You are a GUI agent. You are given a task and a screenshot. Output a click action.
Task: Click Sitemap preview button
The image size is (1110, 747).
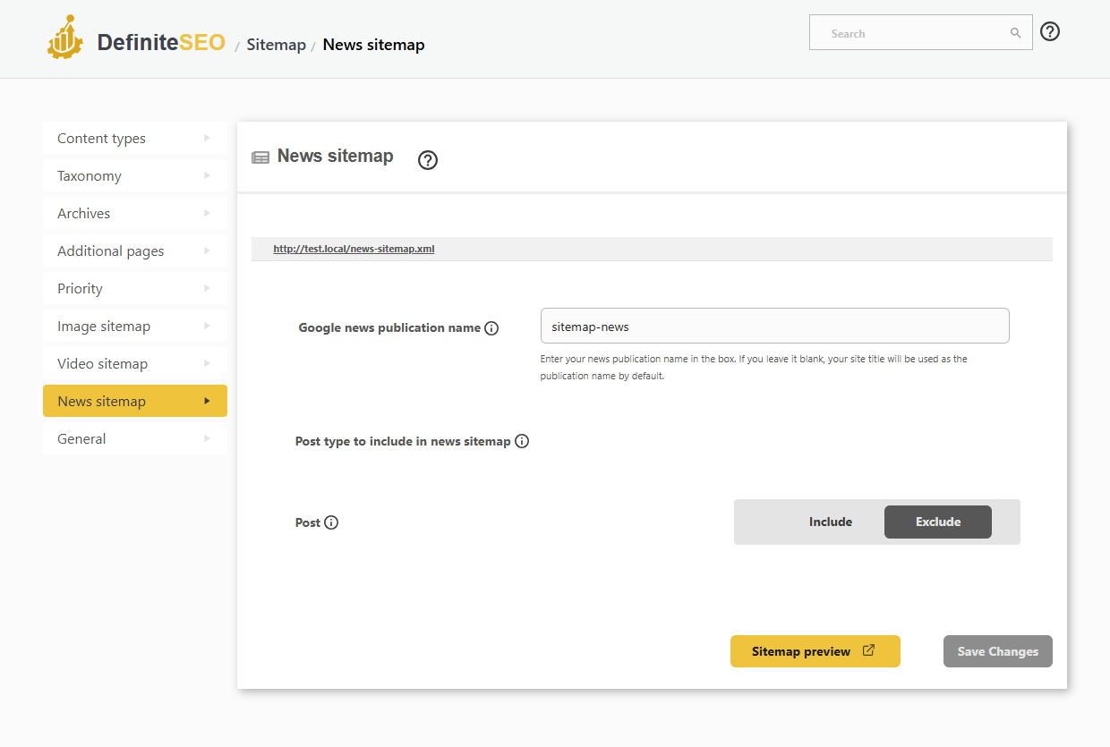click(x=815, y=651)
